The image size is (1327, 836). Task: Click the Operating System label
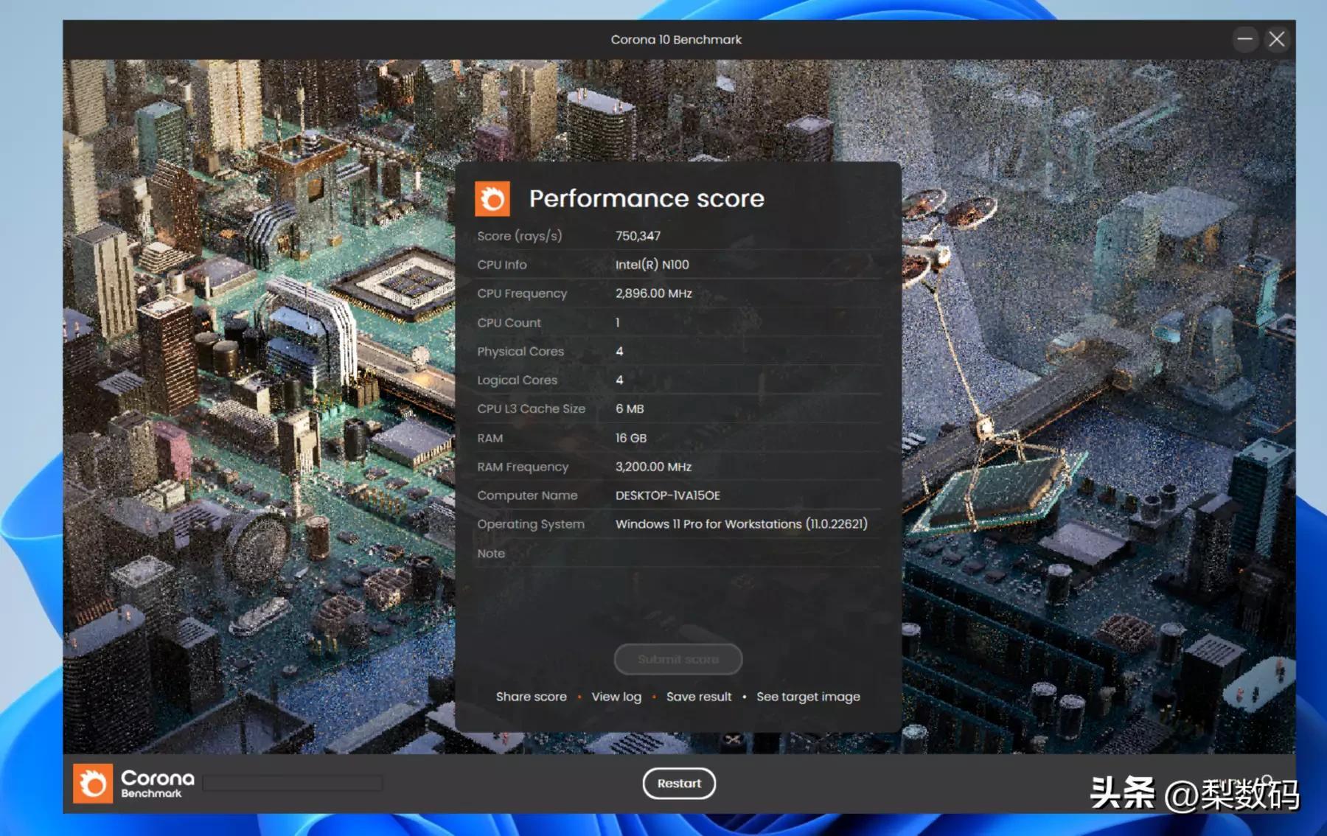click(531, 524)
